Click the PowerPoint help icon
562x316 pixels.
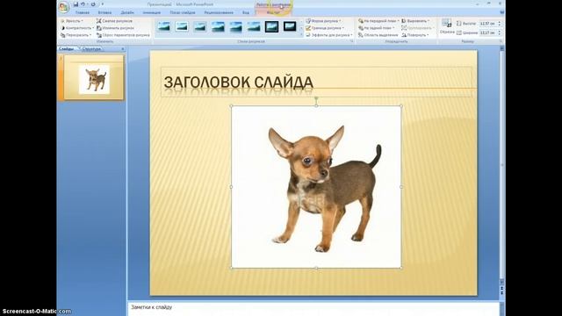[501, 12]
